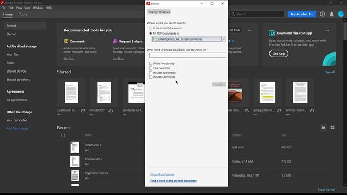The image size is (347, 195).
Task: Open Your files in sidebar
Action: [x=12, y=54]
